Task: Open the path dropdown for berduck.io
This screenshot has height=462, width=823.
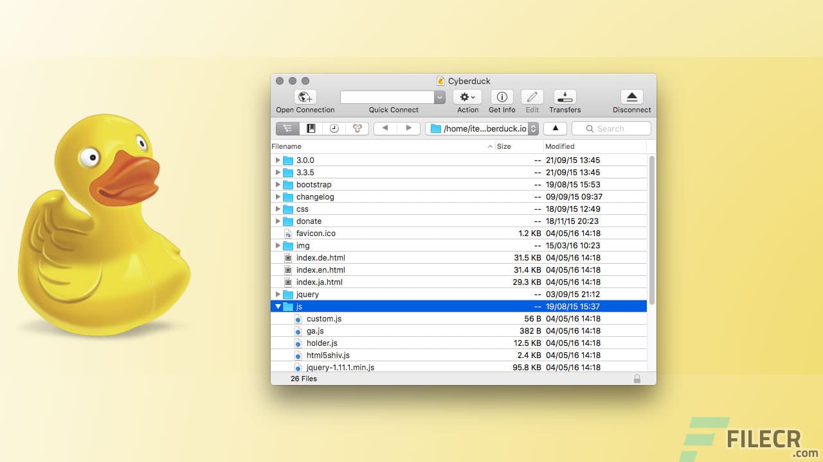Action: [532, 128]
